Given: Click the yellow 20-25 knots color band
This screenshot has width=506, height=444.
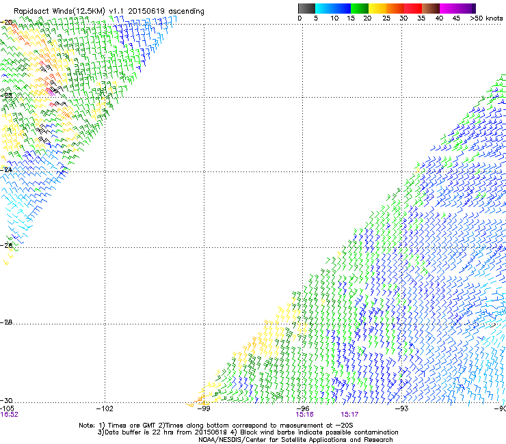Looking at the screenshot, I should (x=377, y=8).
